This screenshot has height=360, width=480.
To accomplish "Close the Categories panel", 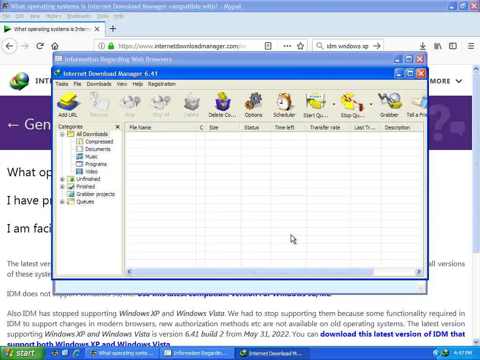I will tap(118, 127).
